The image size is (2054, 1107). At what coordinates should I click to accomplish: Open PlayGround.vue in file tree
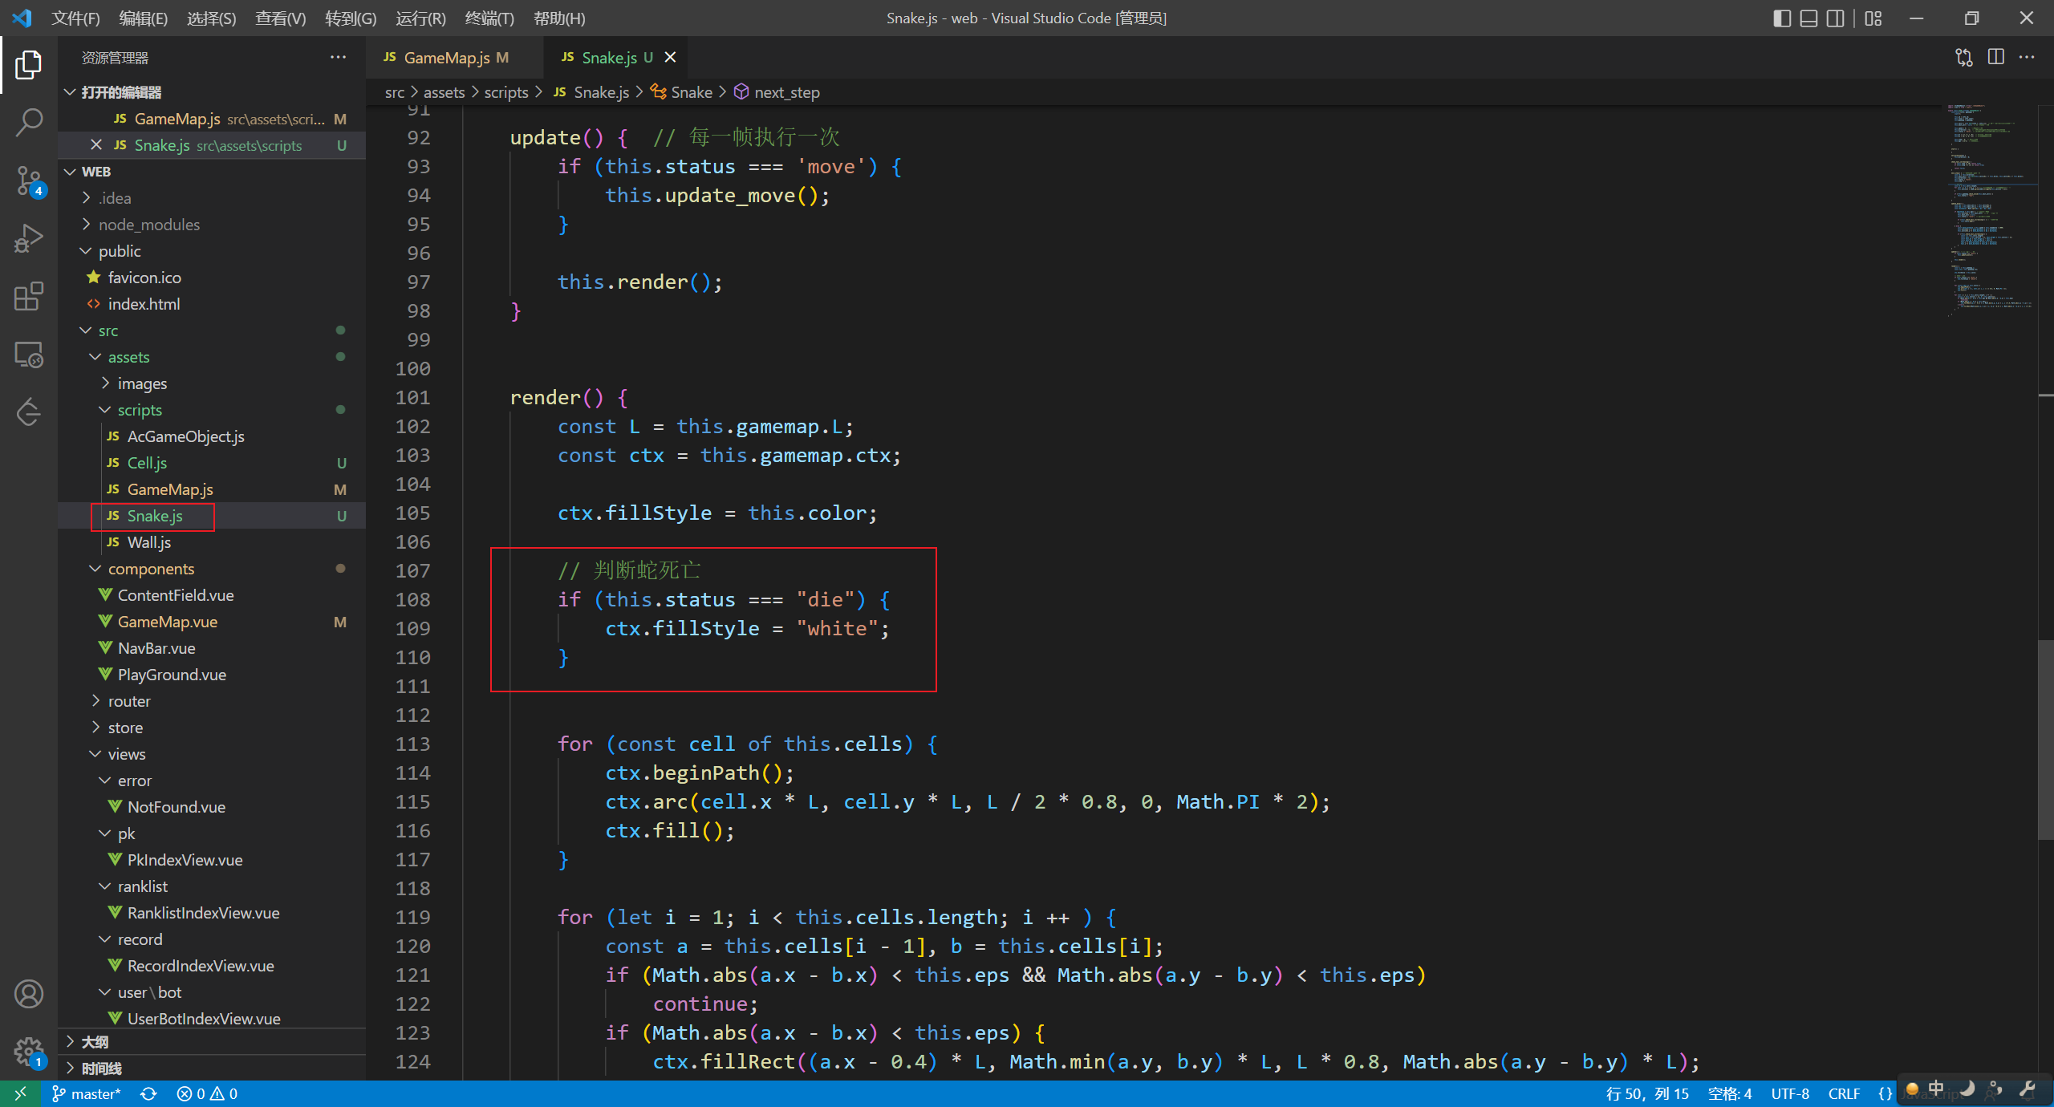pyautogui.click(x=212, y=675)
